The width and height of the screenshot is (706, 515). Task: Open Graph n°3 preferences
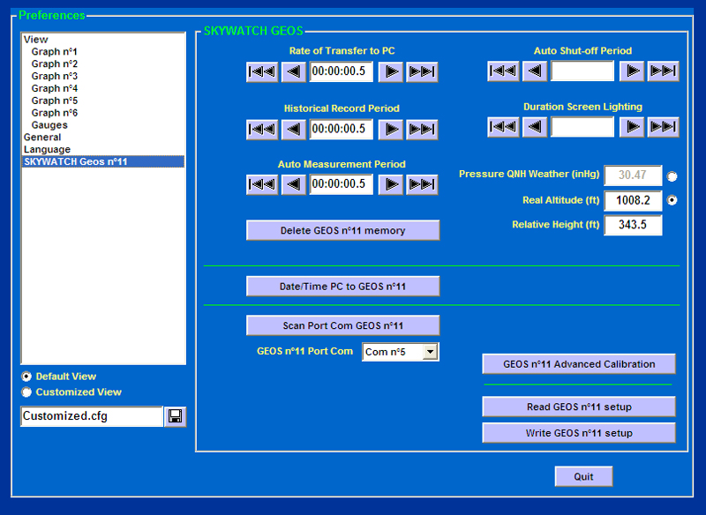[55, 76]
